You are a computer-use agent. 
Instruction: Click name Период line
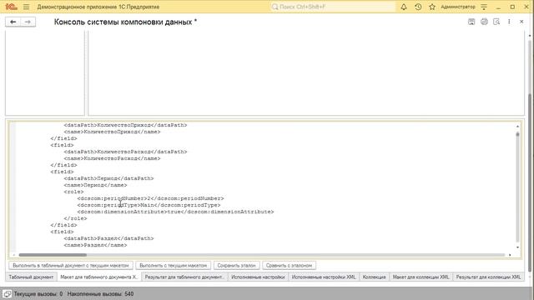click(95, 185)
